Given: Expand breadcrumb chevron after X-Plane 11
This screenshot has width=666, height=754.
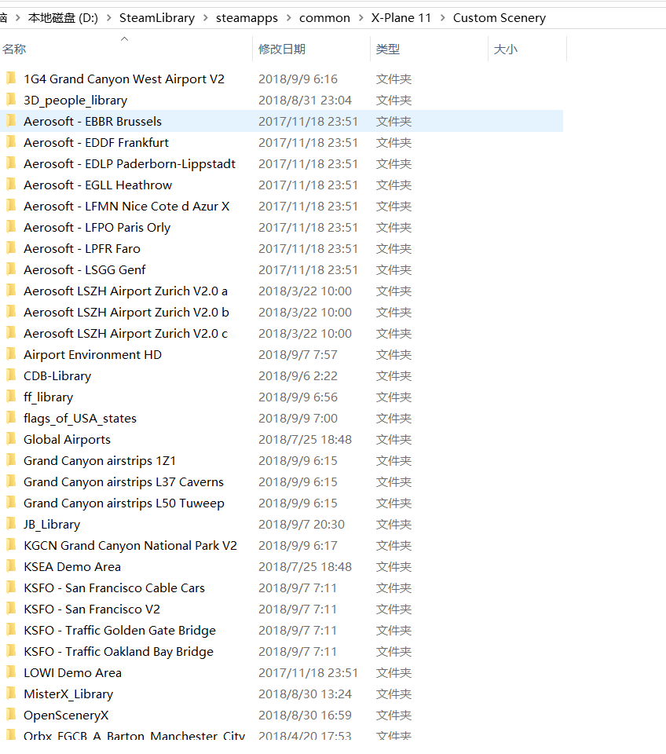Looking at the screenshot, I should pyautogui.click(x=442, y=18).
